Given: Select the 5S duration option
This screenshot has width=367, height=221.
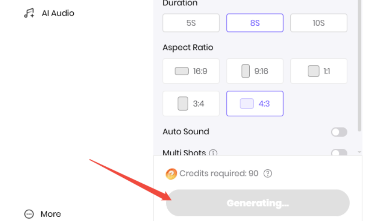Looking at the screenshot, I should pyautogui.click(x=191, y=23).
